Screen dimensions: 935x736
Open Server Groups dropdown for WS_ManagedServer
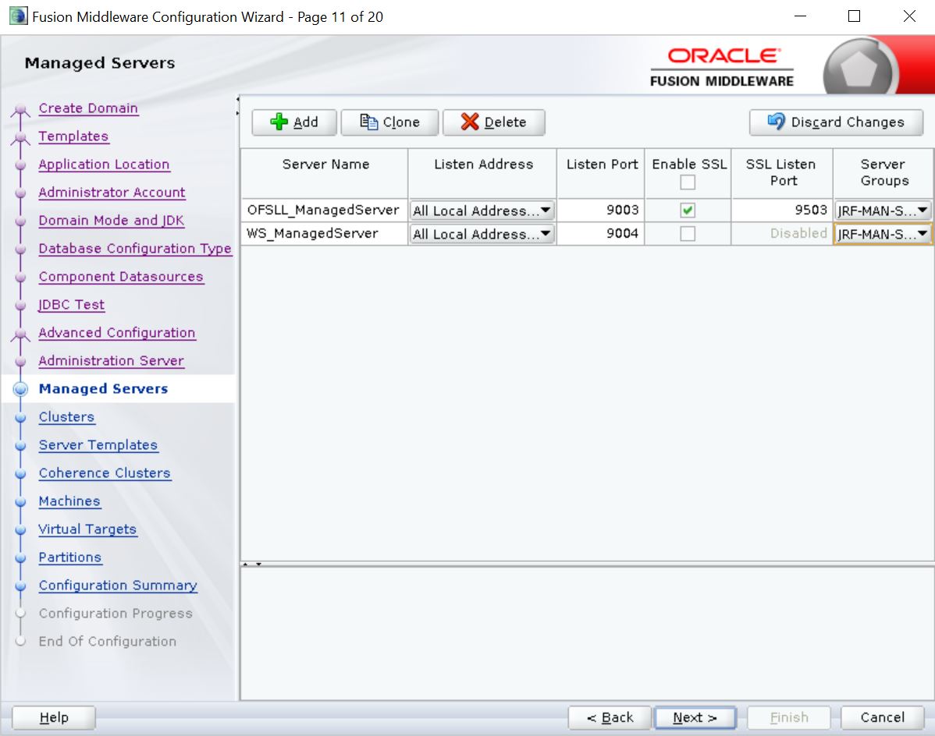click(883, 233)
